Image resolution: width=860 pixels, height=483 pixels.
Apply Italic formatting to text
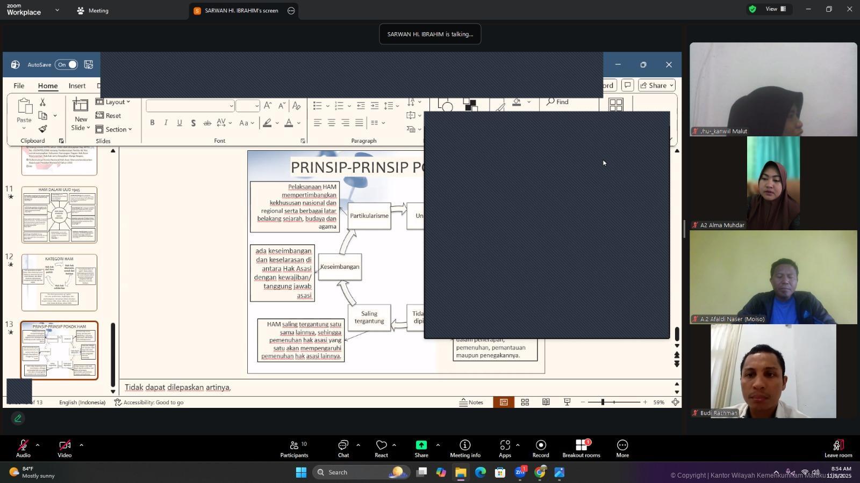coord(166,123)
